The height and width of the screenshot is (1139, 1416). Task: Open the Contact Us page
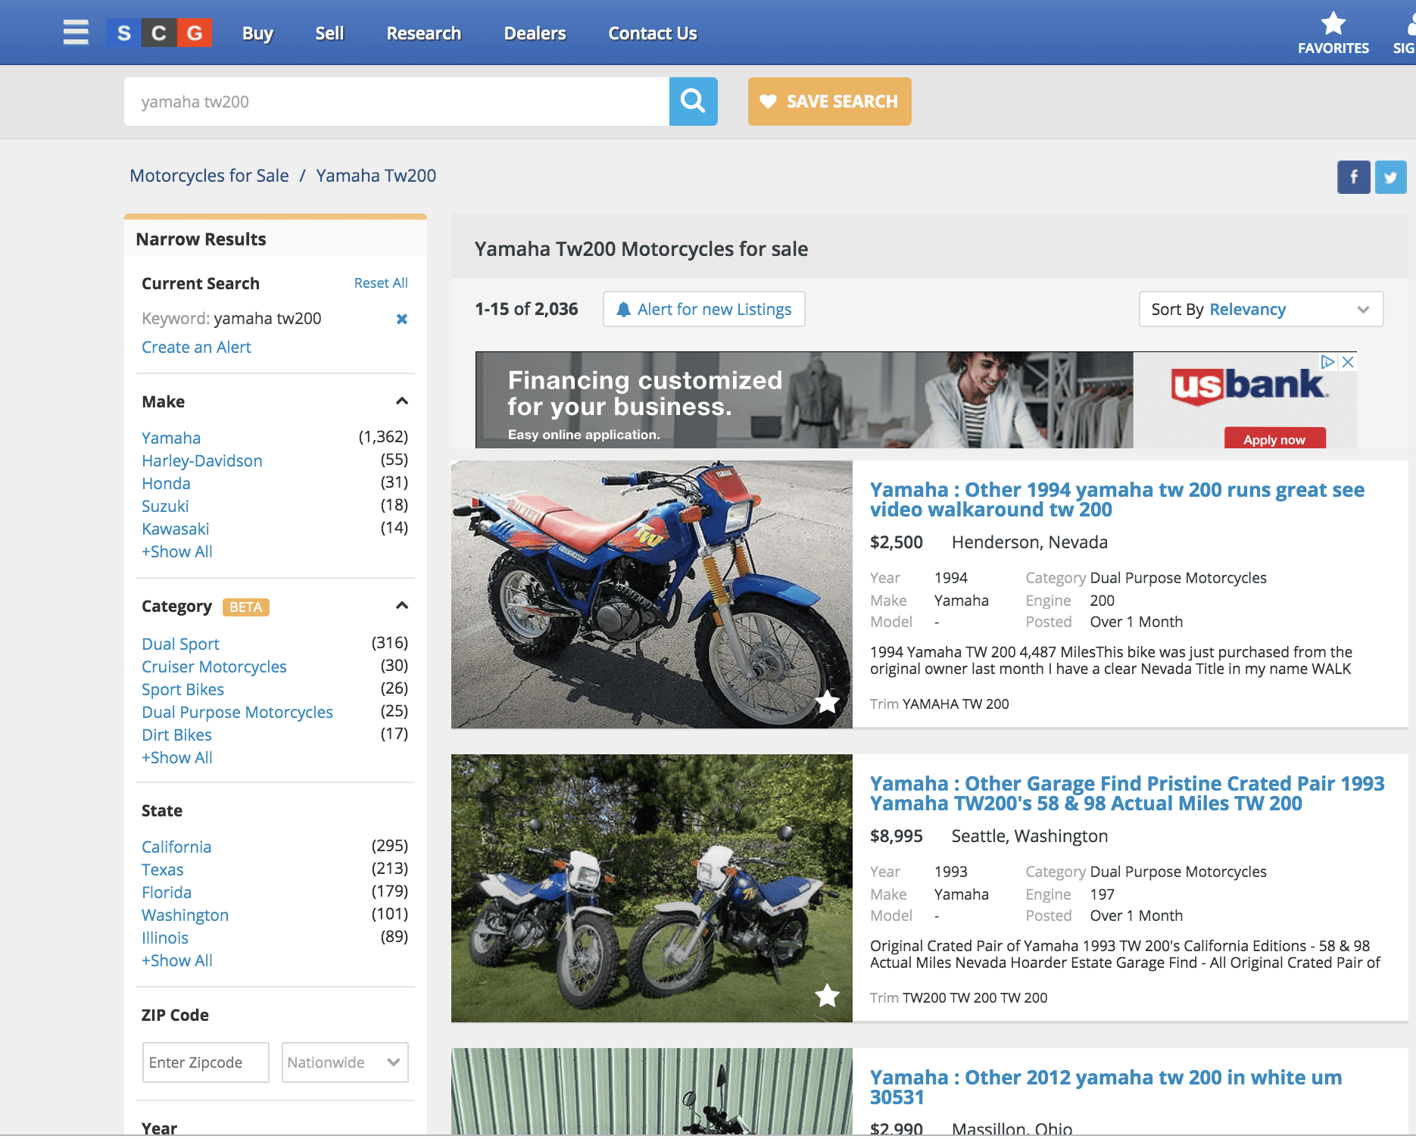pyautogui.click(x=652, y=33)
